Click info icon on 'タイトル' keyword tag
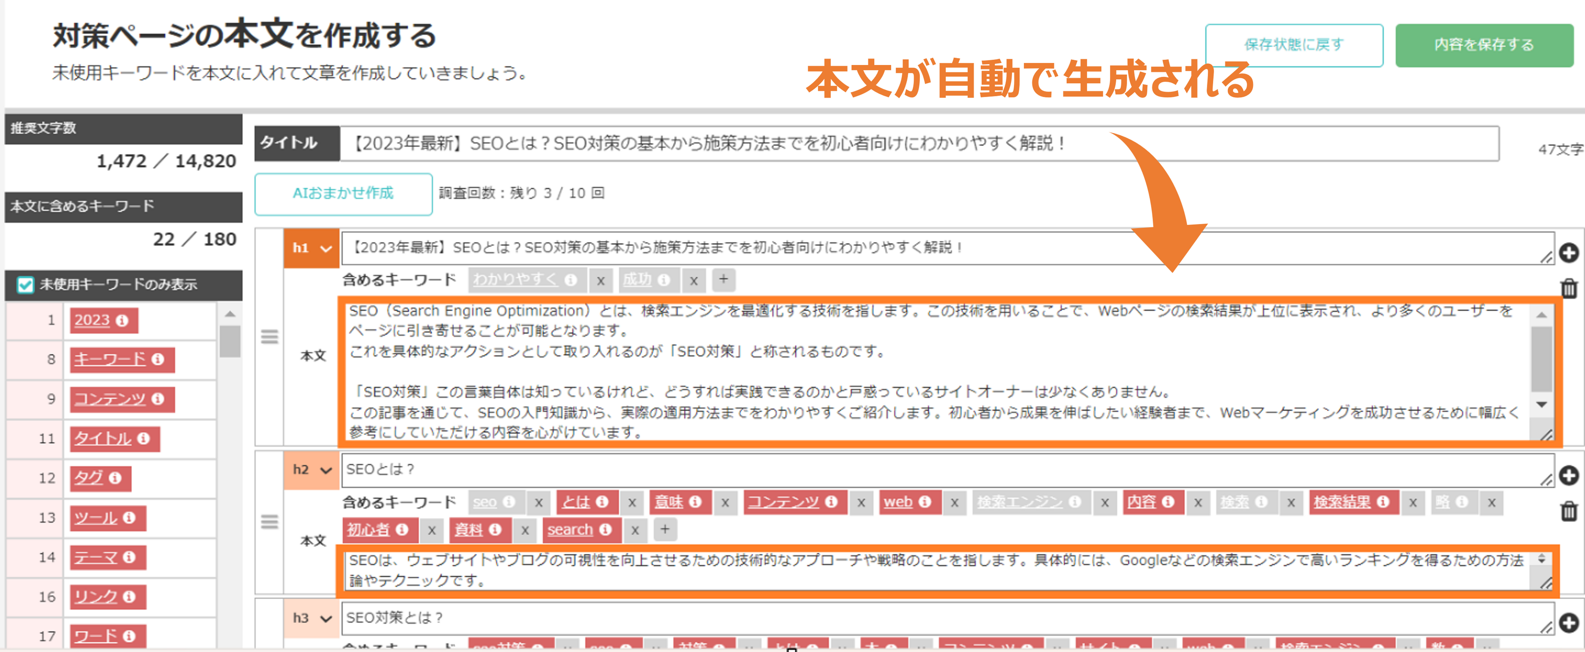The width and height of the screenshot is (1585, 652). [144, 439]
